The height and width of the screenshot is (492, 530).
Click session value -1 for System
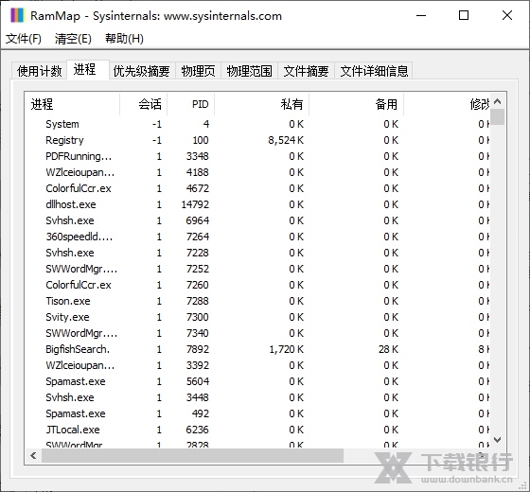[157, 124]
